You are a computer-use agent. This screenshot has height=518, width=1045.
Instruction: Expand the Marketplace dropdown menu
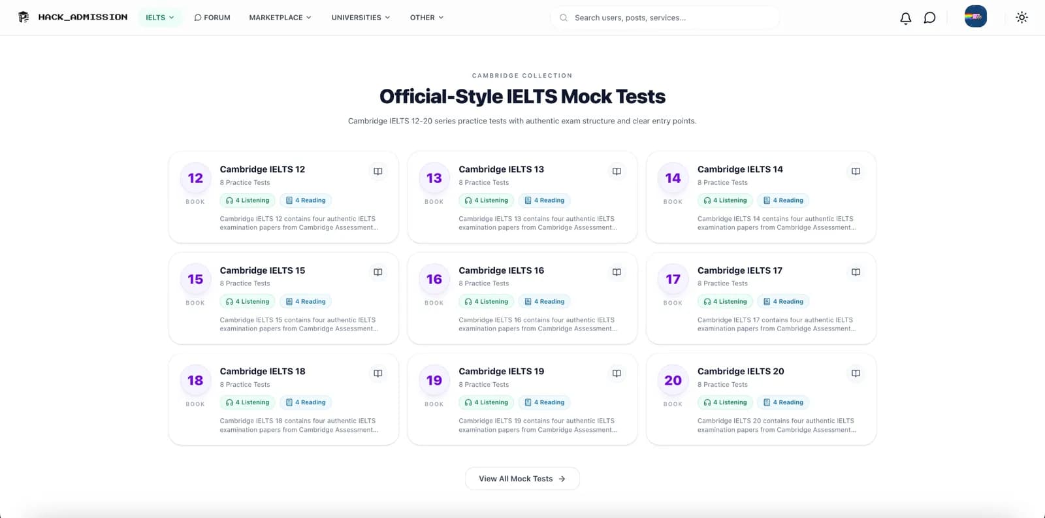280,18
